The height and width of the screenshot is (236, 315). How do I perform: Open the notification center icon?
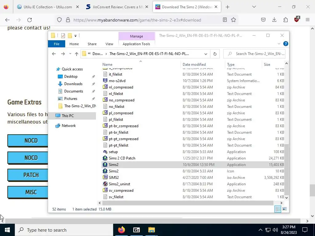pyautogui.click(x=305, y=230)
